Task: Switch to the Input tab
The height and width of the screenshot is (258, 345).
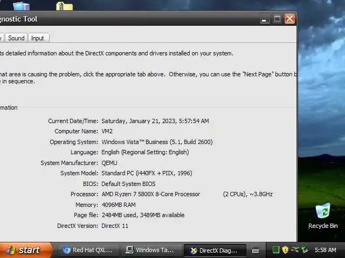Action: pos(38,38)
